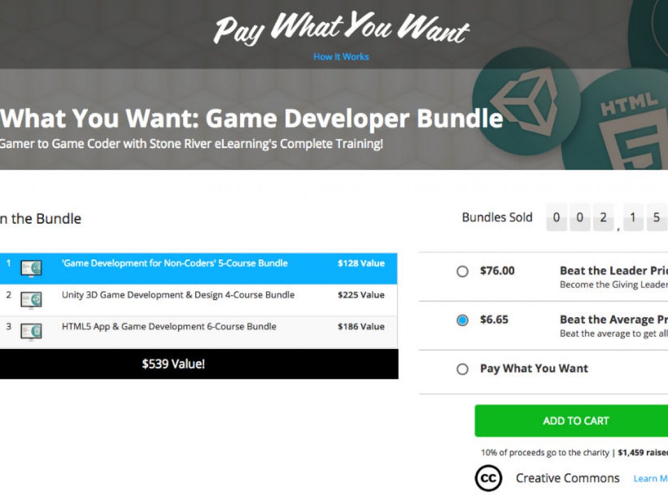Open the How It Works link
The image size is (668, 501).
point(341,56)
